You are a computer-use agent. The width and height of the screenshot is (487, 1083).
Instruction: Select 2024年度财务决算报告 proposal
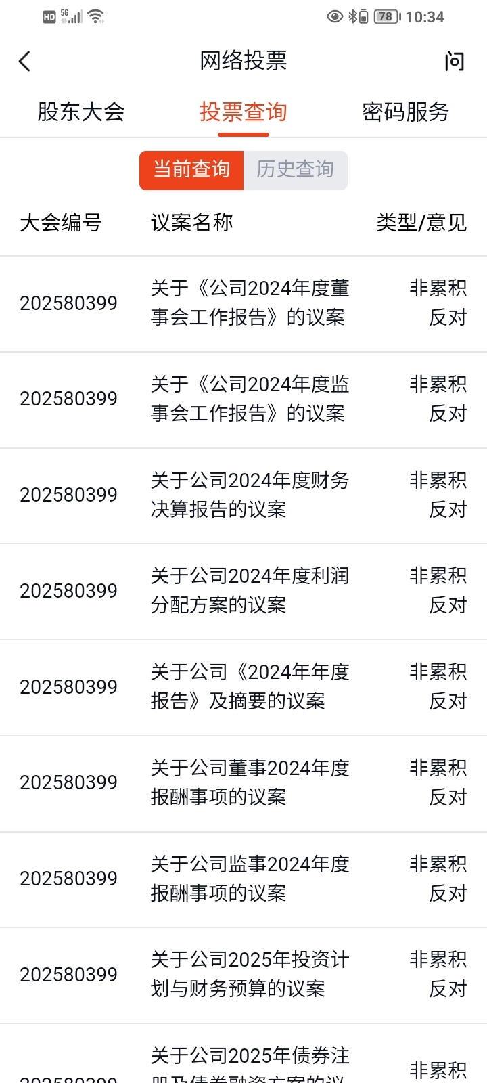tap(243, 495)
